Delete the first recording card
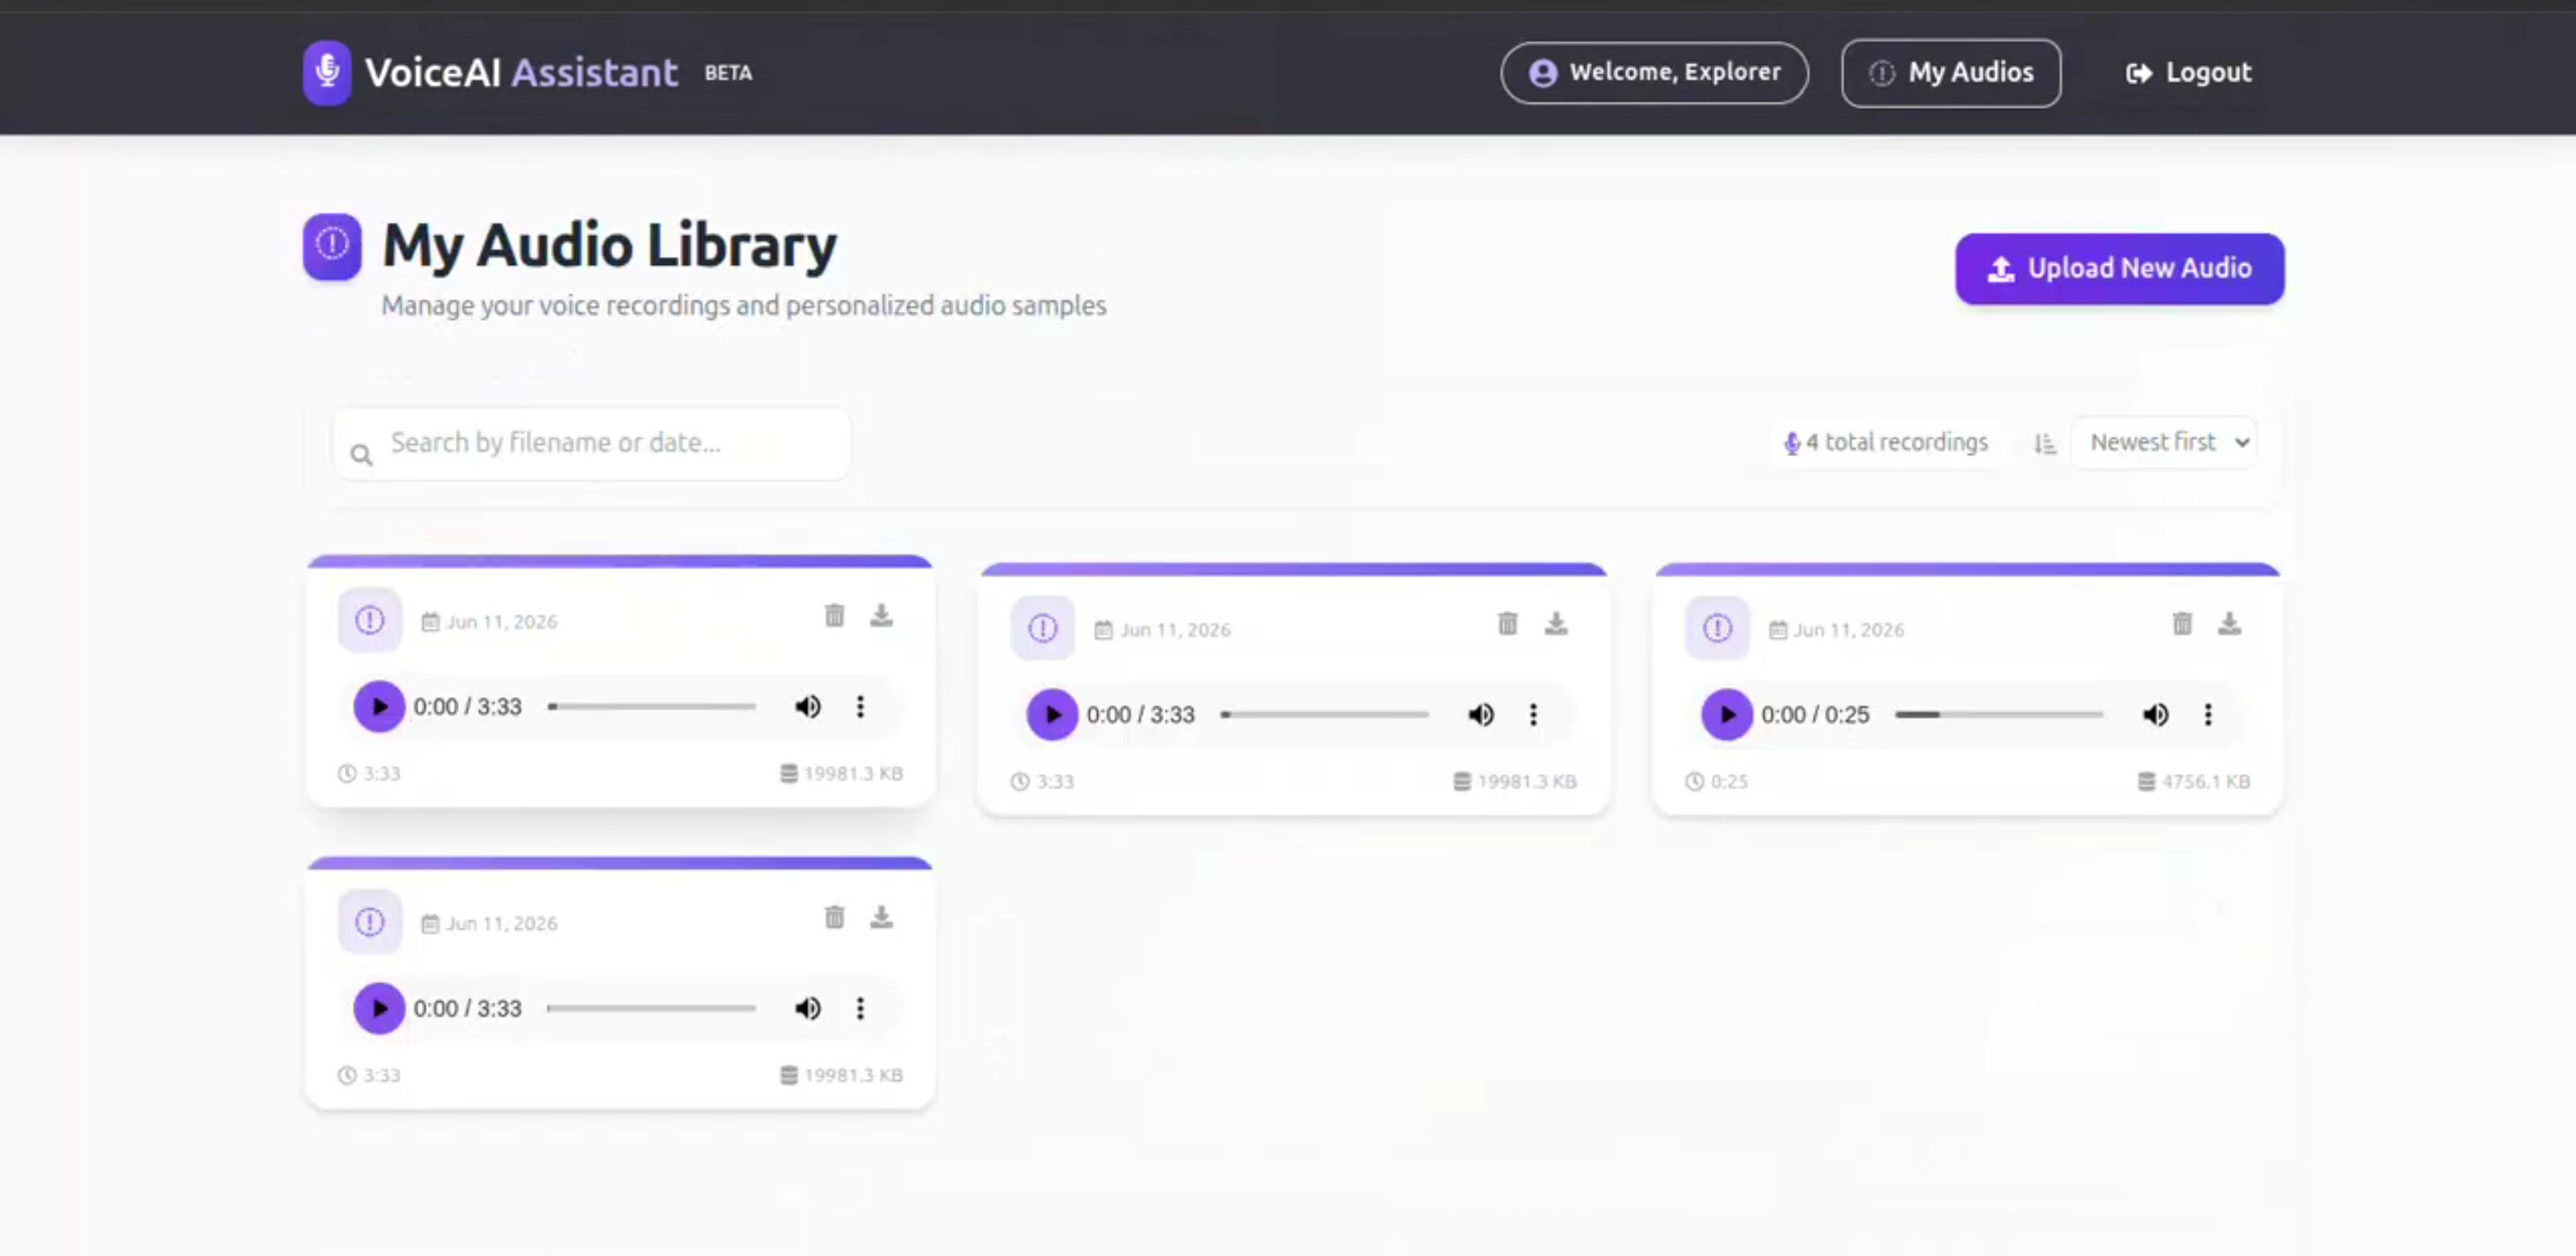This screenshot has width=2576, height=1256. coord(834,615)
